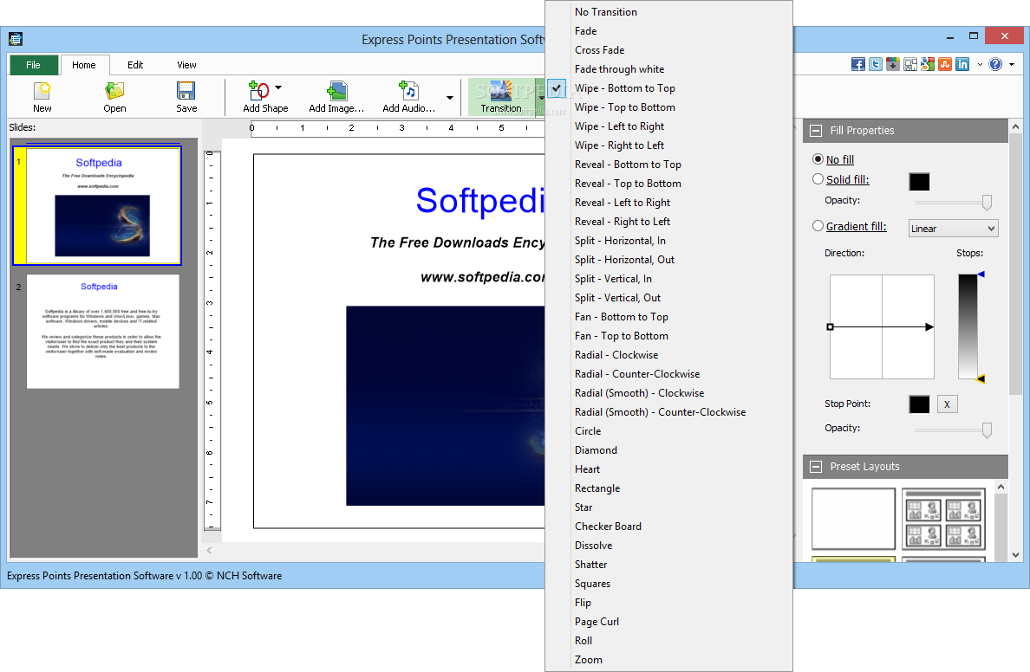Screen dimensions: 1030x672
Task: Open the dropdown arrow next to Help
Action: pyautogui.click(x=1012, y=64)
